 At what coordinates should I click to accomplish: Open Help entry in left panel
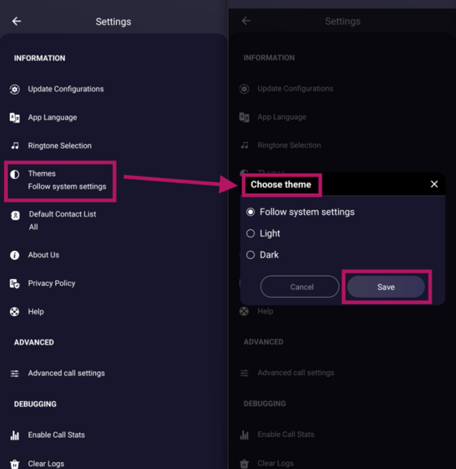[36, 312]
